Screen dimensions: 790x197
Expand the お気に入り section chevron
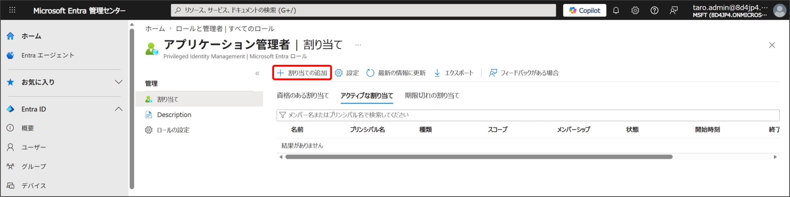(x=118, y=82)
